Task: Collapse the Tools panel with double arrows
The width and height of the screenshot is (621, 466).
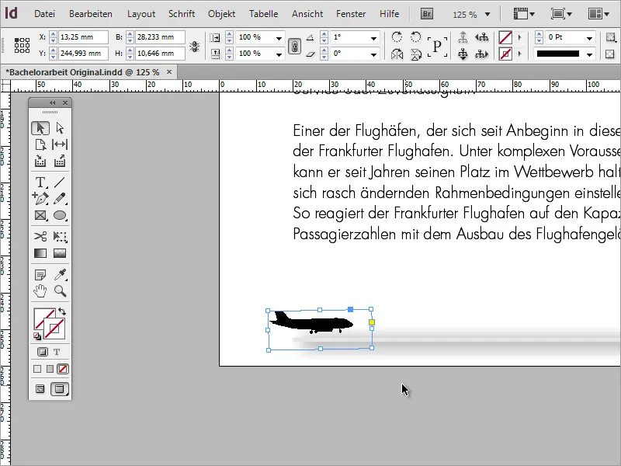Action: [x=52, y=103]
